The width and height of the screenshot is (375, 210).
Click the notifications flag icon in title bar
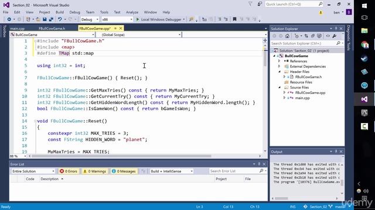[x=250, y=4]
